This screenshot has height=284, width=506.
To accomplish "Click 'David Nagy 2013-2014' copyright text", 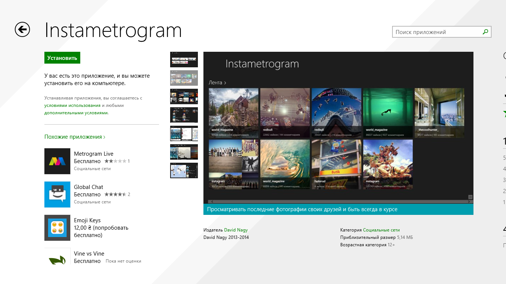I will pos(226,237).
